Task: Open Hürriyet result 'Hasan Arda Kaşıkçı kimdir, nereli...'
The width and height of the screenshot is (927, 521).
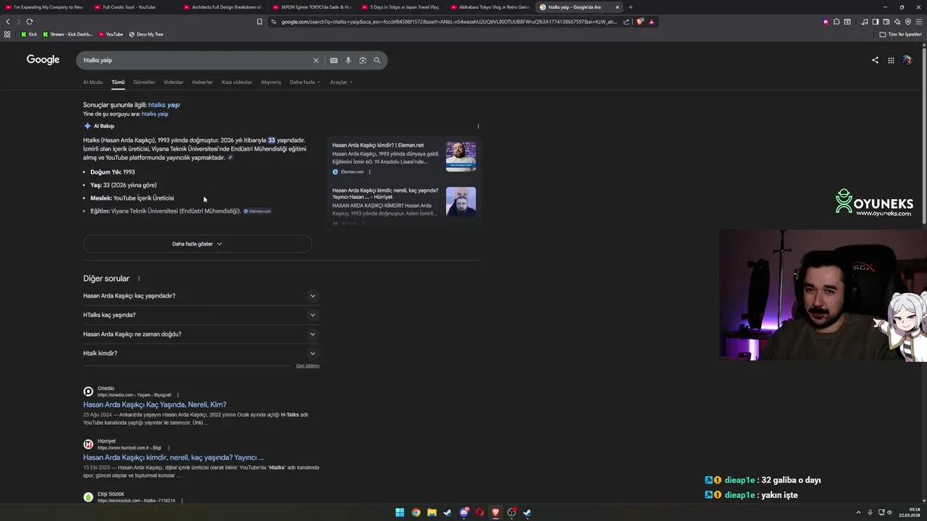Action: click(x=173, y=457)
